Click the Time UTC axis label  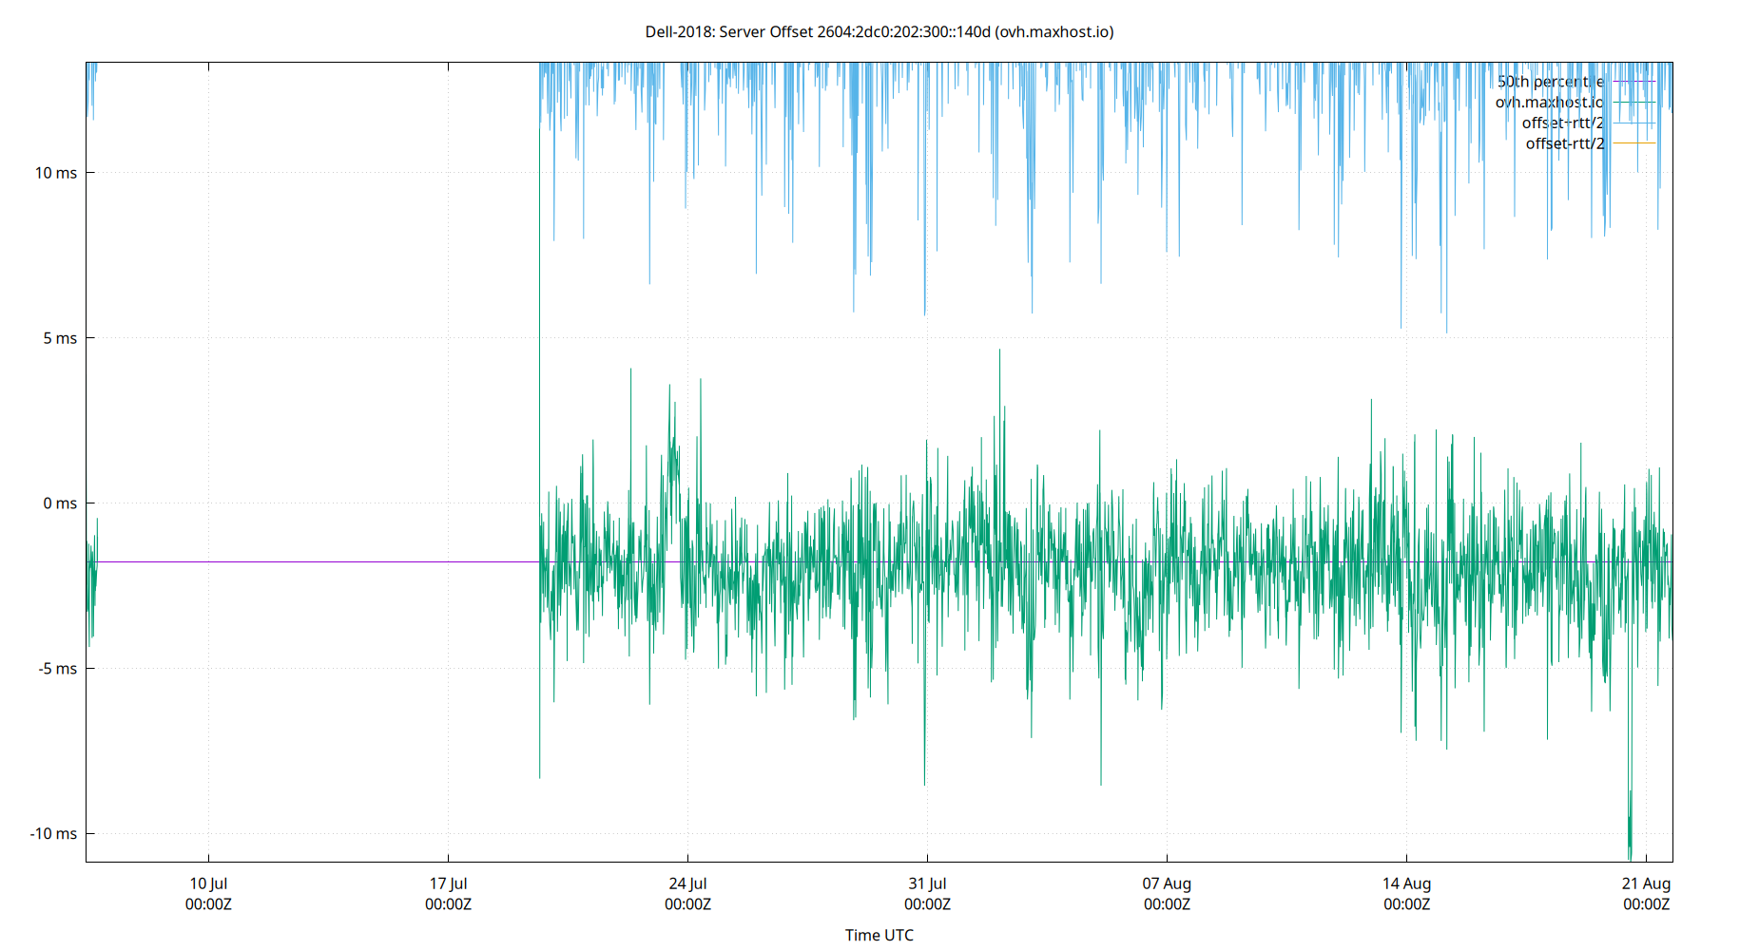[879, 935]
